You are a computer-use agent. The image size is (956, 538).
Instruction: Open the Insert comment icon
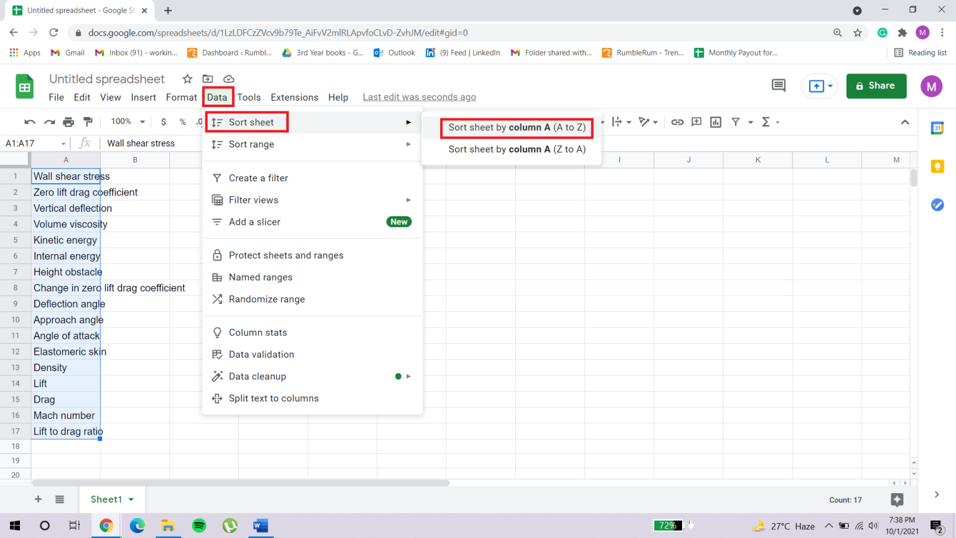pos(696,121)
